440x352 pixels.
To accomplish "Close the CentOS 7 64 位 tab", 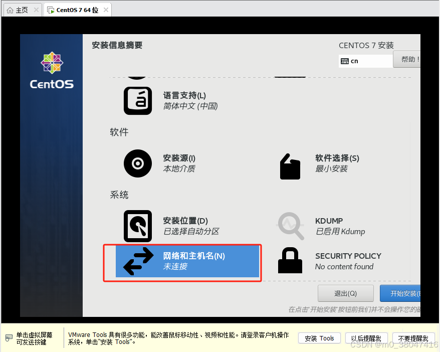I will pyautogui.click(x=106, y=10).
